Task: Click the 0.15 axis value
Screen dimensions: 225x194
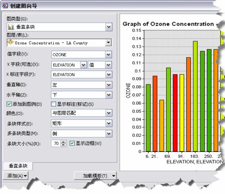Action: coord(137,31)
